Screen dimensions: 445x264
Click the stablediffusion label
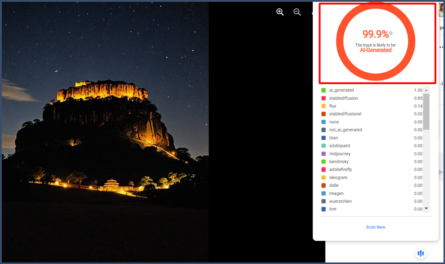point(343,98)
